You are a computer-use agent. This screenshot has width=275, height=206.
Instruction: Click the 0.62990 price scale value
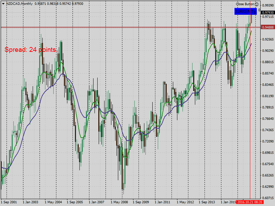[x=268, y=187]
